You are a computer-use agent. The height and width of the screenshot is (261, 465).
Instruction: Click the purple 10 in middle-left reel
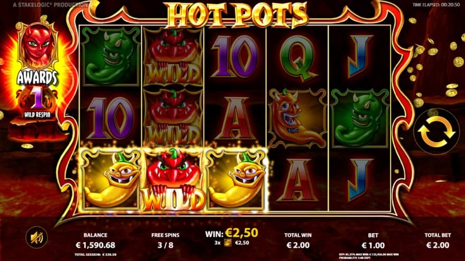[x=110, y=118]
